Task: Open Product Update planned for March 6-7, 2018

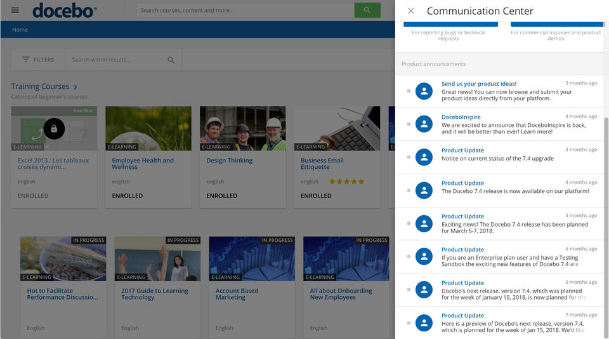Action: tap(462, 216)
